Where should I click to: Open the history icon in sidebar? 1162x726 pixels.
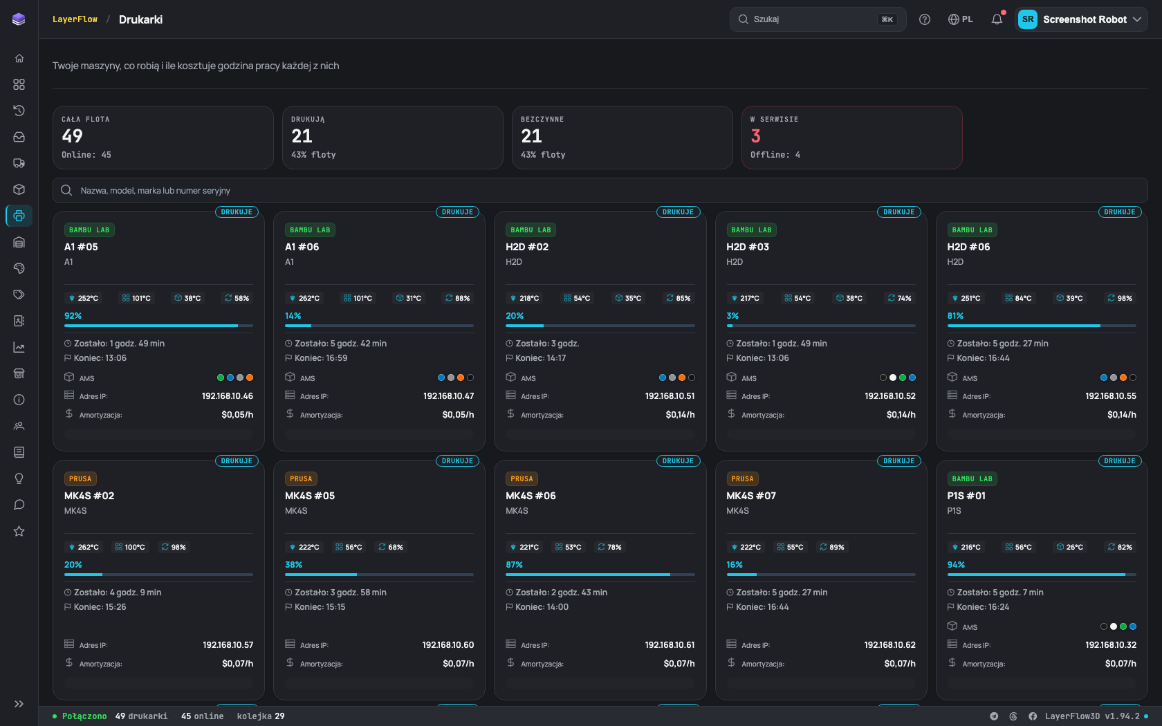(x=19, y=111)
